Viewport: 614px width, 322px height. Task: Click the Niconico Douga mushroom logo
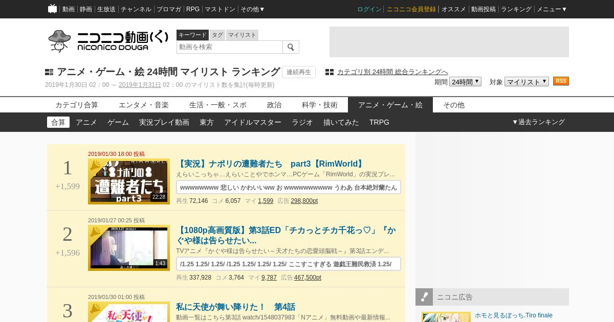[x=108, y=41]
